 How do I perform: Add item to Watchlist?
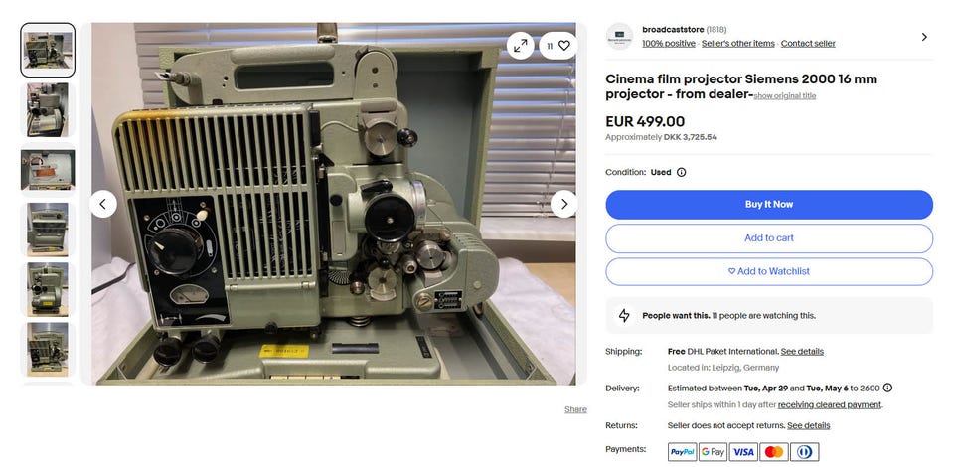coord(769,272)
